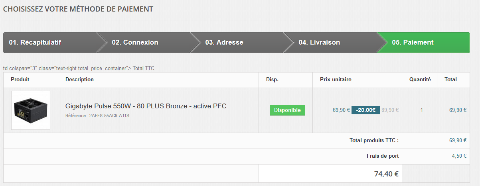Click the 69,90 € unit price
The width and height of the screenshot is (480, 186).
click(341, 110)
